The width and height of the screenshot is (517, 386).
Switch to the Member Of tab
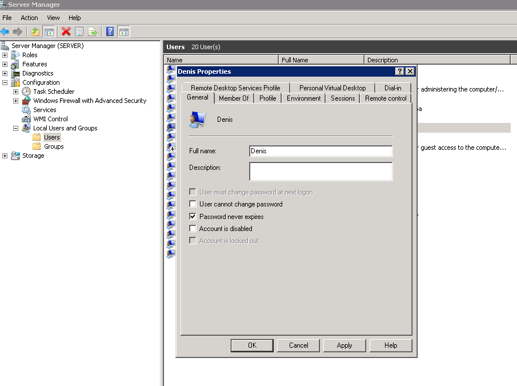pyautogui.click(x=234, y=98)
